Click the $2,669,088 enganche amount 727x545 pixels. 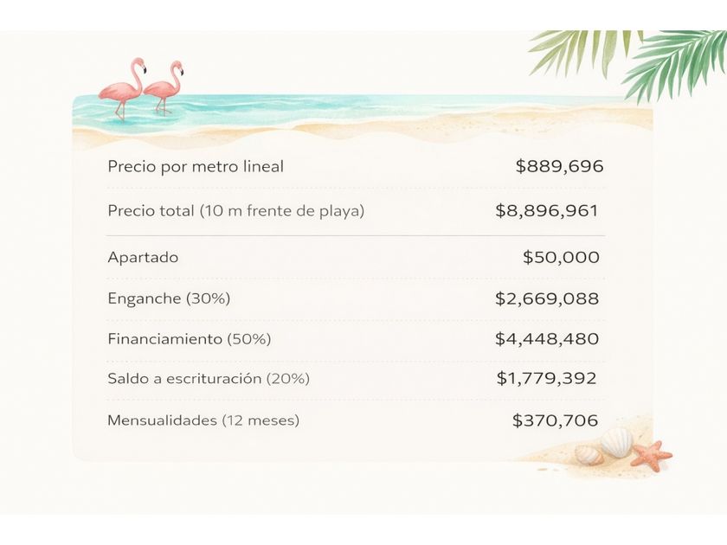547,298
